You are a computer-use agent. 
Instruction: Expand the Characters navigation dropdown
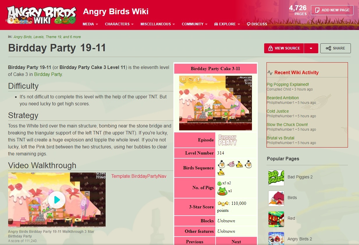coord(119,24)
